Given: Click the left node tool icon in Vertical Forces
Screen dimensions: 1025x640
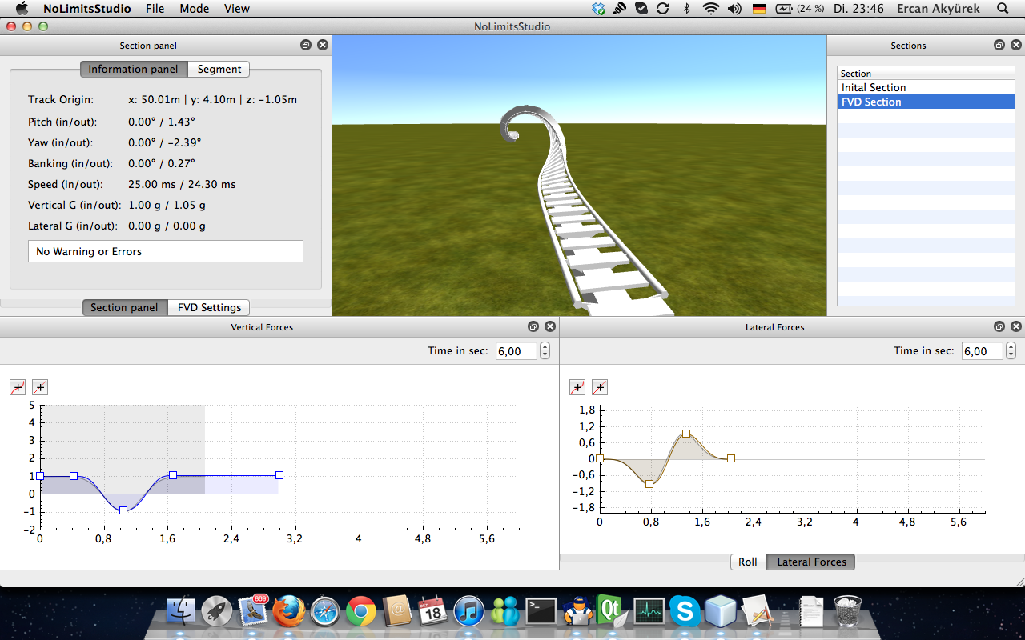Looking at the screenshot, I should pos(18,388).
